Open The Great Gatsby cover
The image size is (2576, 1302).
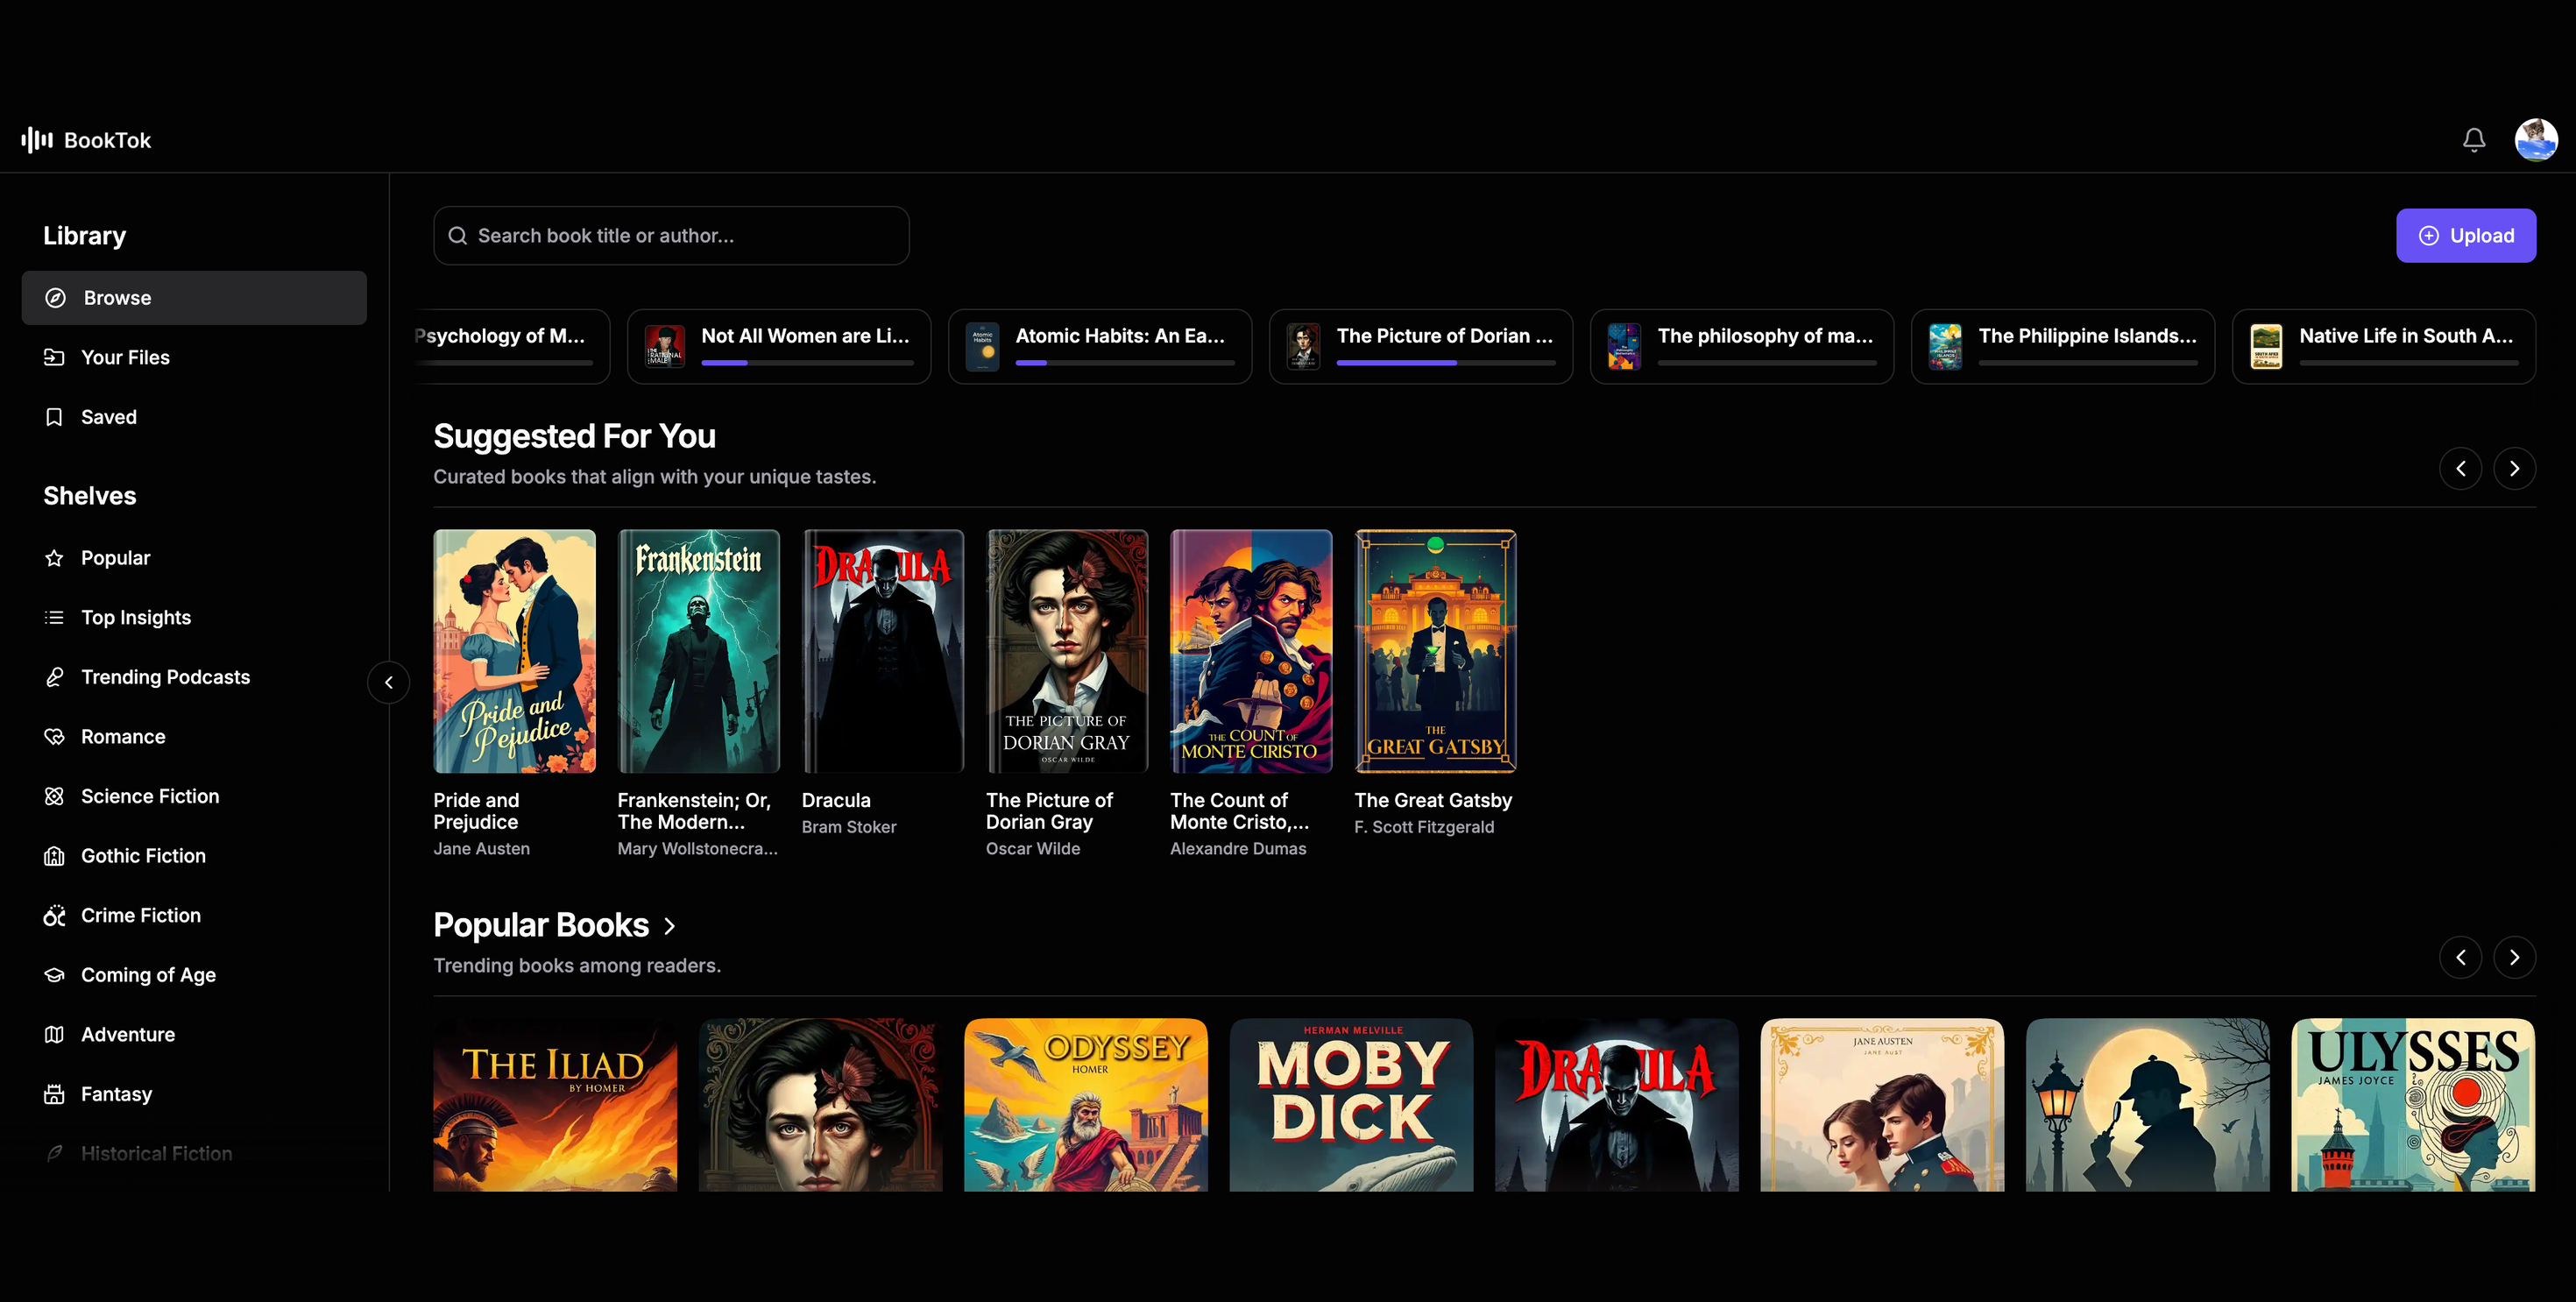pyautogui.click(x=1436, y=651)
